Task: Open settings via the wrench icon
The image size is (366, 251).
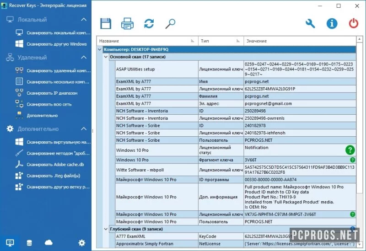Action: click(x=310, y=24)
